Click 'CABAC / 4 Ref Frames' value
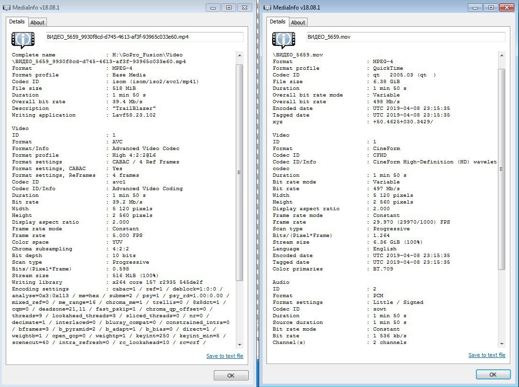 click(145, 161)
